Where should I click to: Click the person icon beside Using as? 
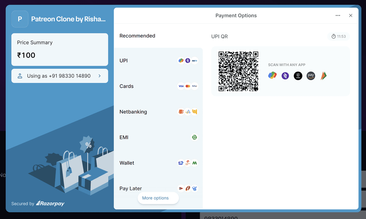pyautogui.click(x=20, y=76)
